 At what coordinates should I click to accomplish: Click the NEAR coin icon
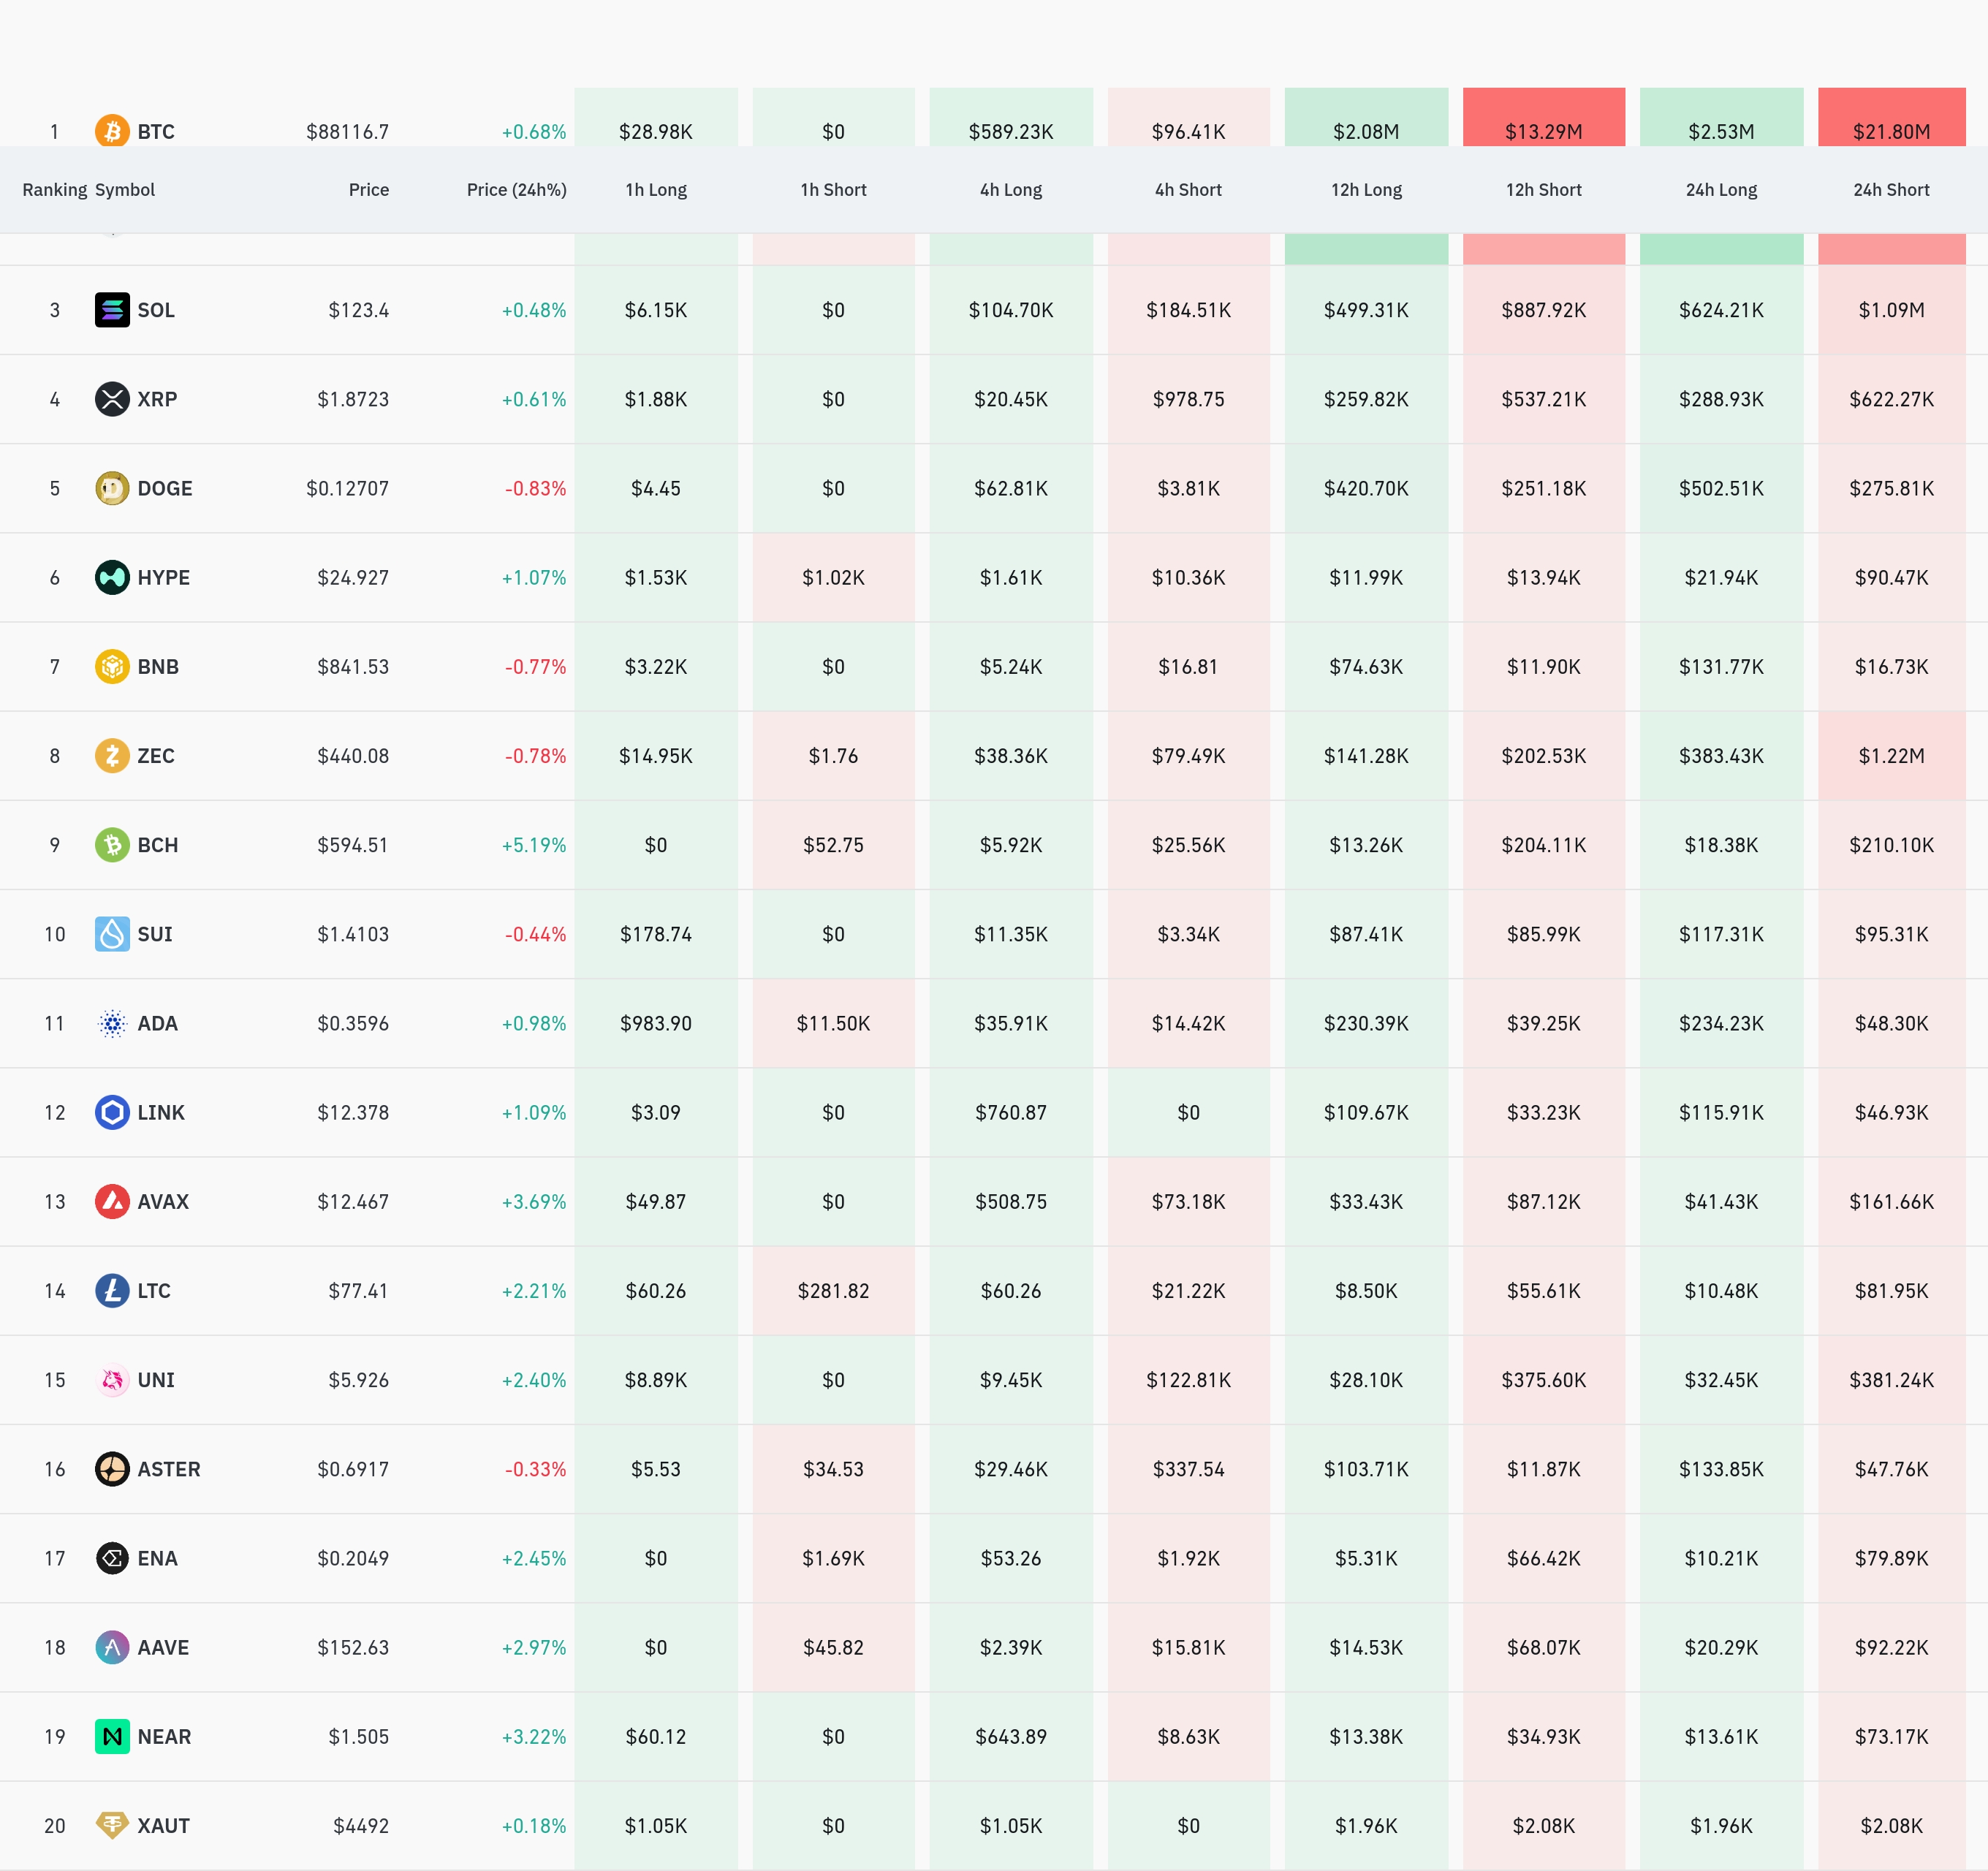pyautogui.click(x=112, y=1736)
